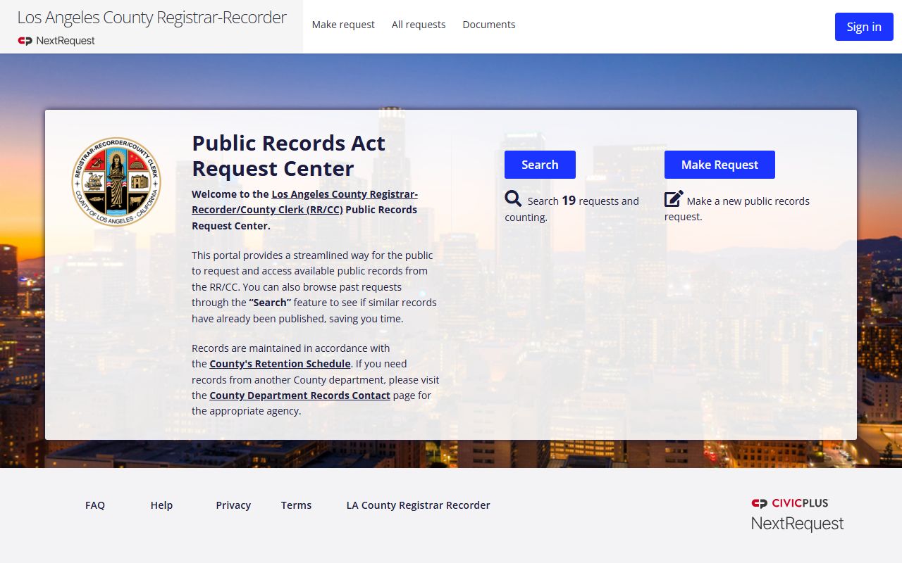This screenshot has width=902, height=563.
Task: Click the Los Angeles County Registrar-Recorder site title
Action: tap(152, 18)
